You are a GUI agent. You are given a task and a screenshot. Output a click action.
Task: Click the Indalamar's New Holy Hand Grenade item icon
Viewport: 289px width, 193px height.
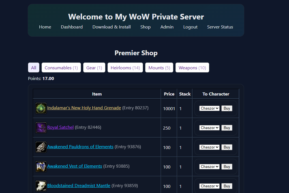click(x=41, y=108)
